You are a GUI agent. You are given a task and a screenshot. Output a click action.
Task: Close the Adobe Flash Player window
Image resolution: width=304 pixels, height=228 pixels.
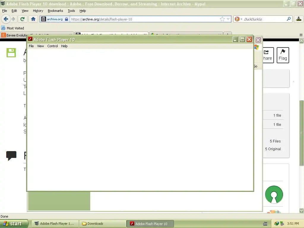[x=249, y=39]
